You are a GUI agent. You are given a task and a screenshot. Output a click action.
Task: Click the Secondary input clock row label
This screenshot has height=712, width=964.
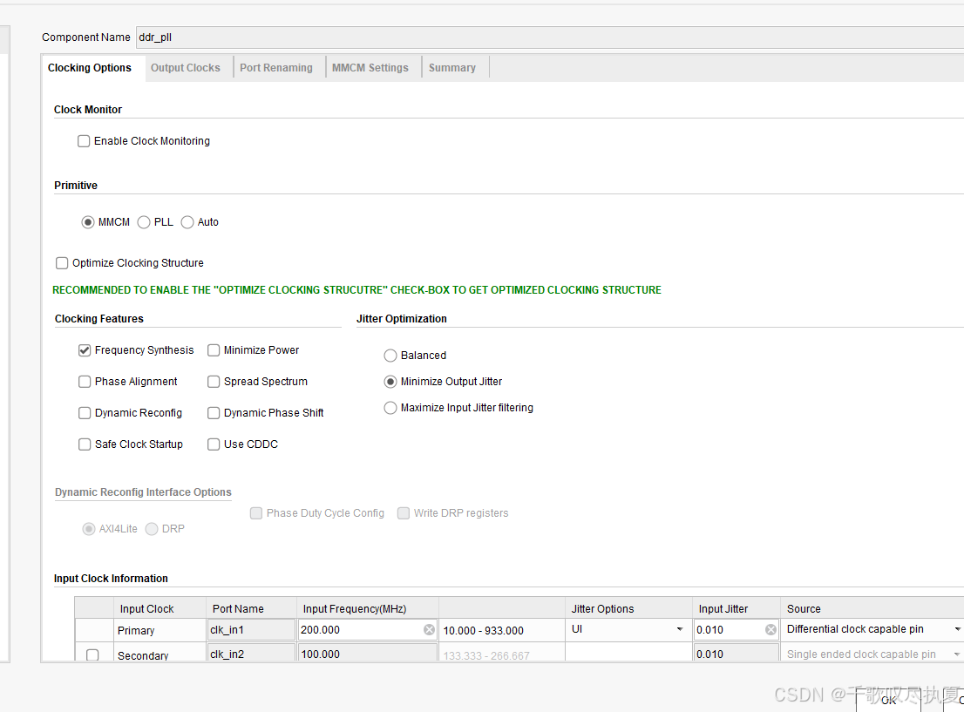click(143, 655)
